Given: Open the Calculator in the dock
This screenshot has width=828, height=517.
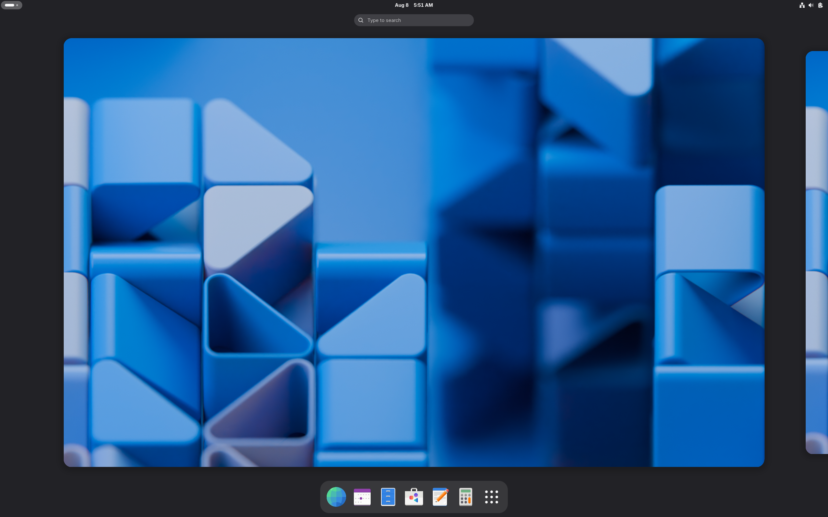Looking at the screenshot, I should [466, 497].
